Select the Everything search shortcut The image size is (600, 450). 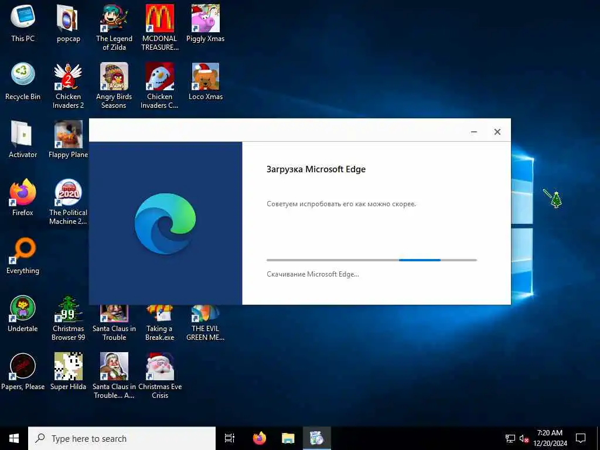(x=23, y=256)
